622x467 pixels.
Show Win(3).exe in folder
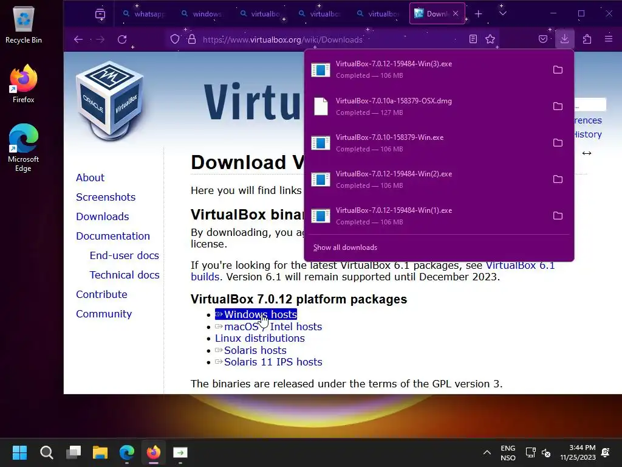click(x=558, y=70)
